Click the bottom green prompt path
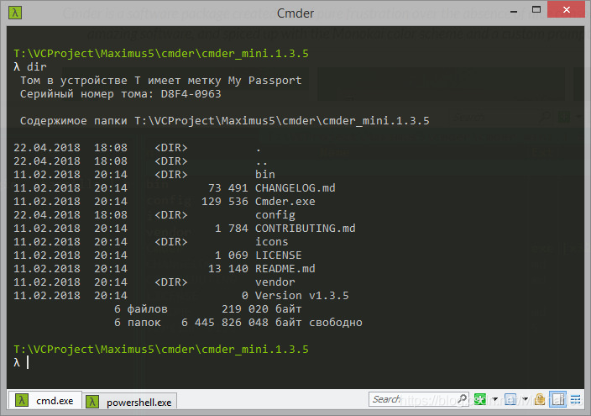Viewport: 591px width, 416px height. [161, 350]
